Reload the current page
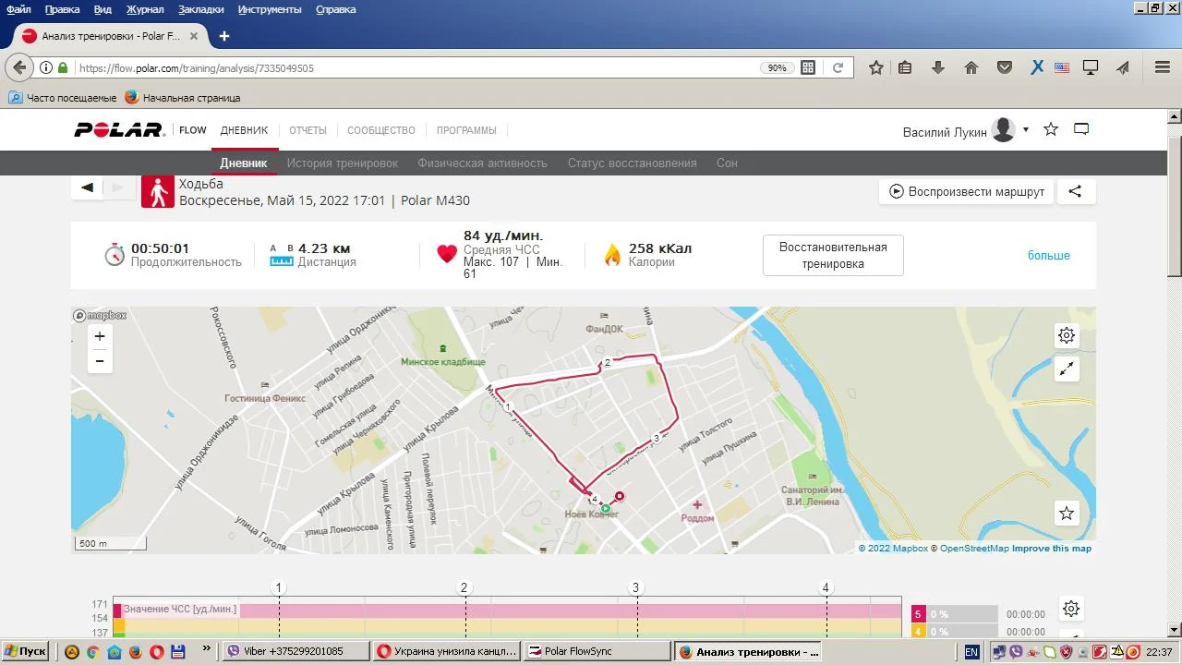Screen dimensions: 1182x665 click(x=838, y=67)
